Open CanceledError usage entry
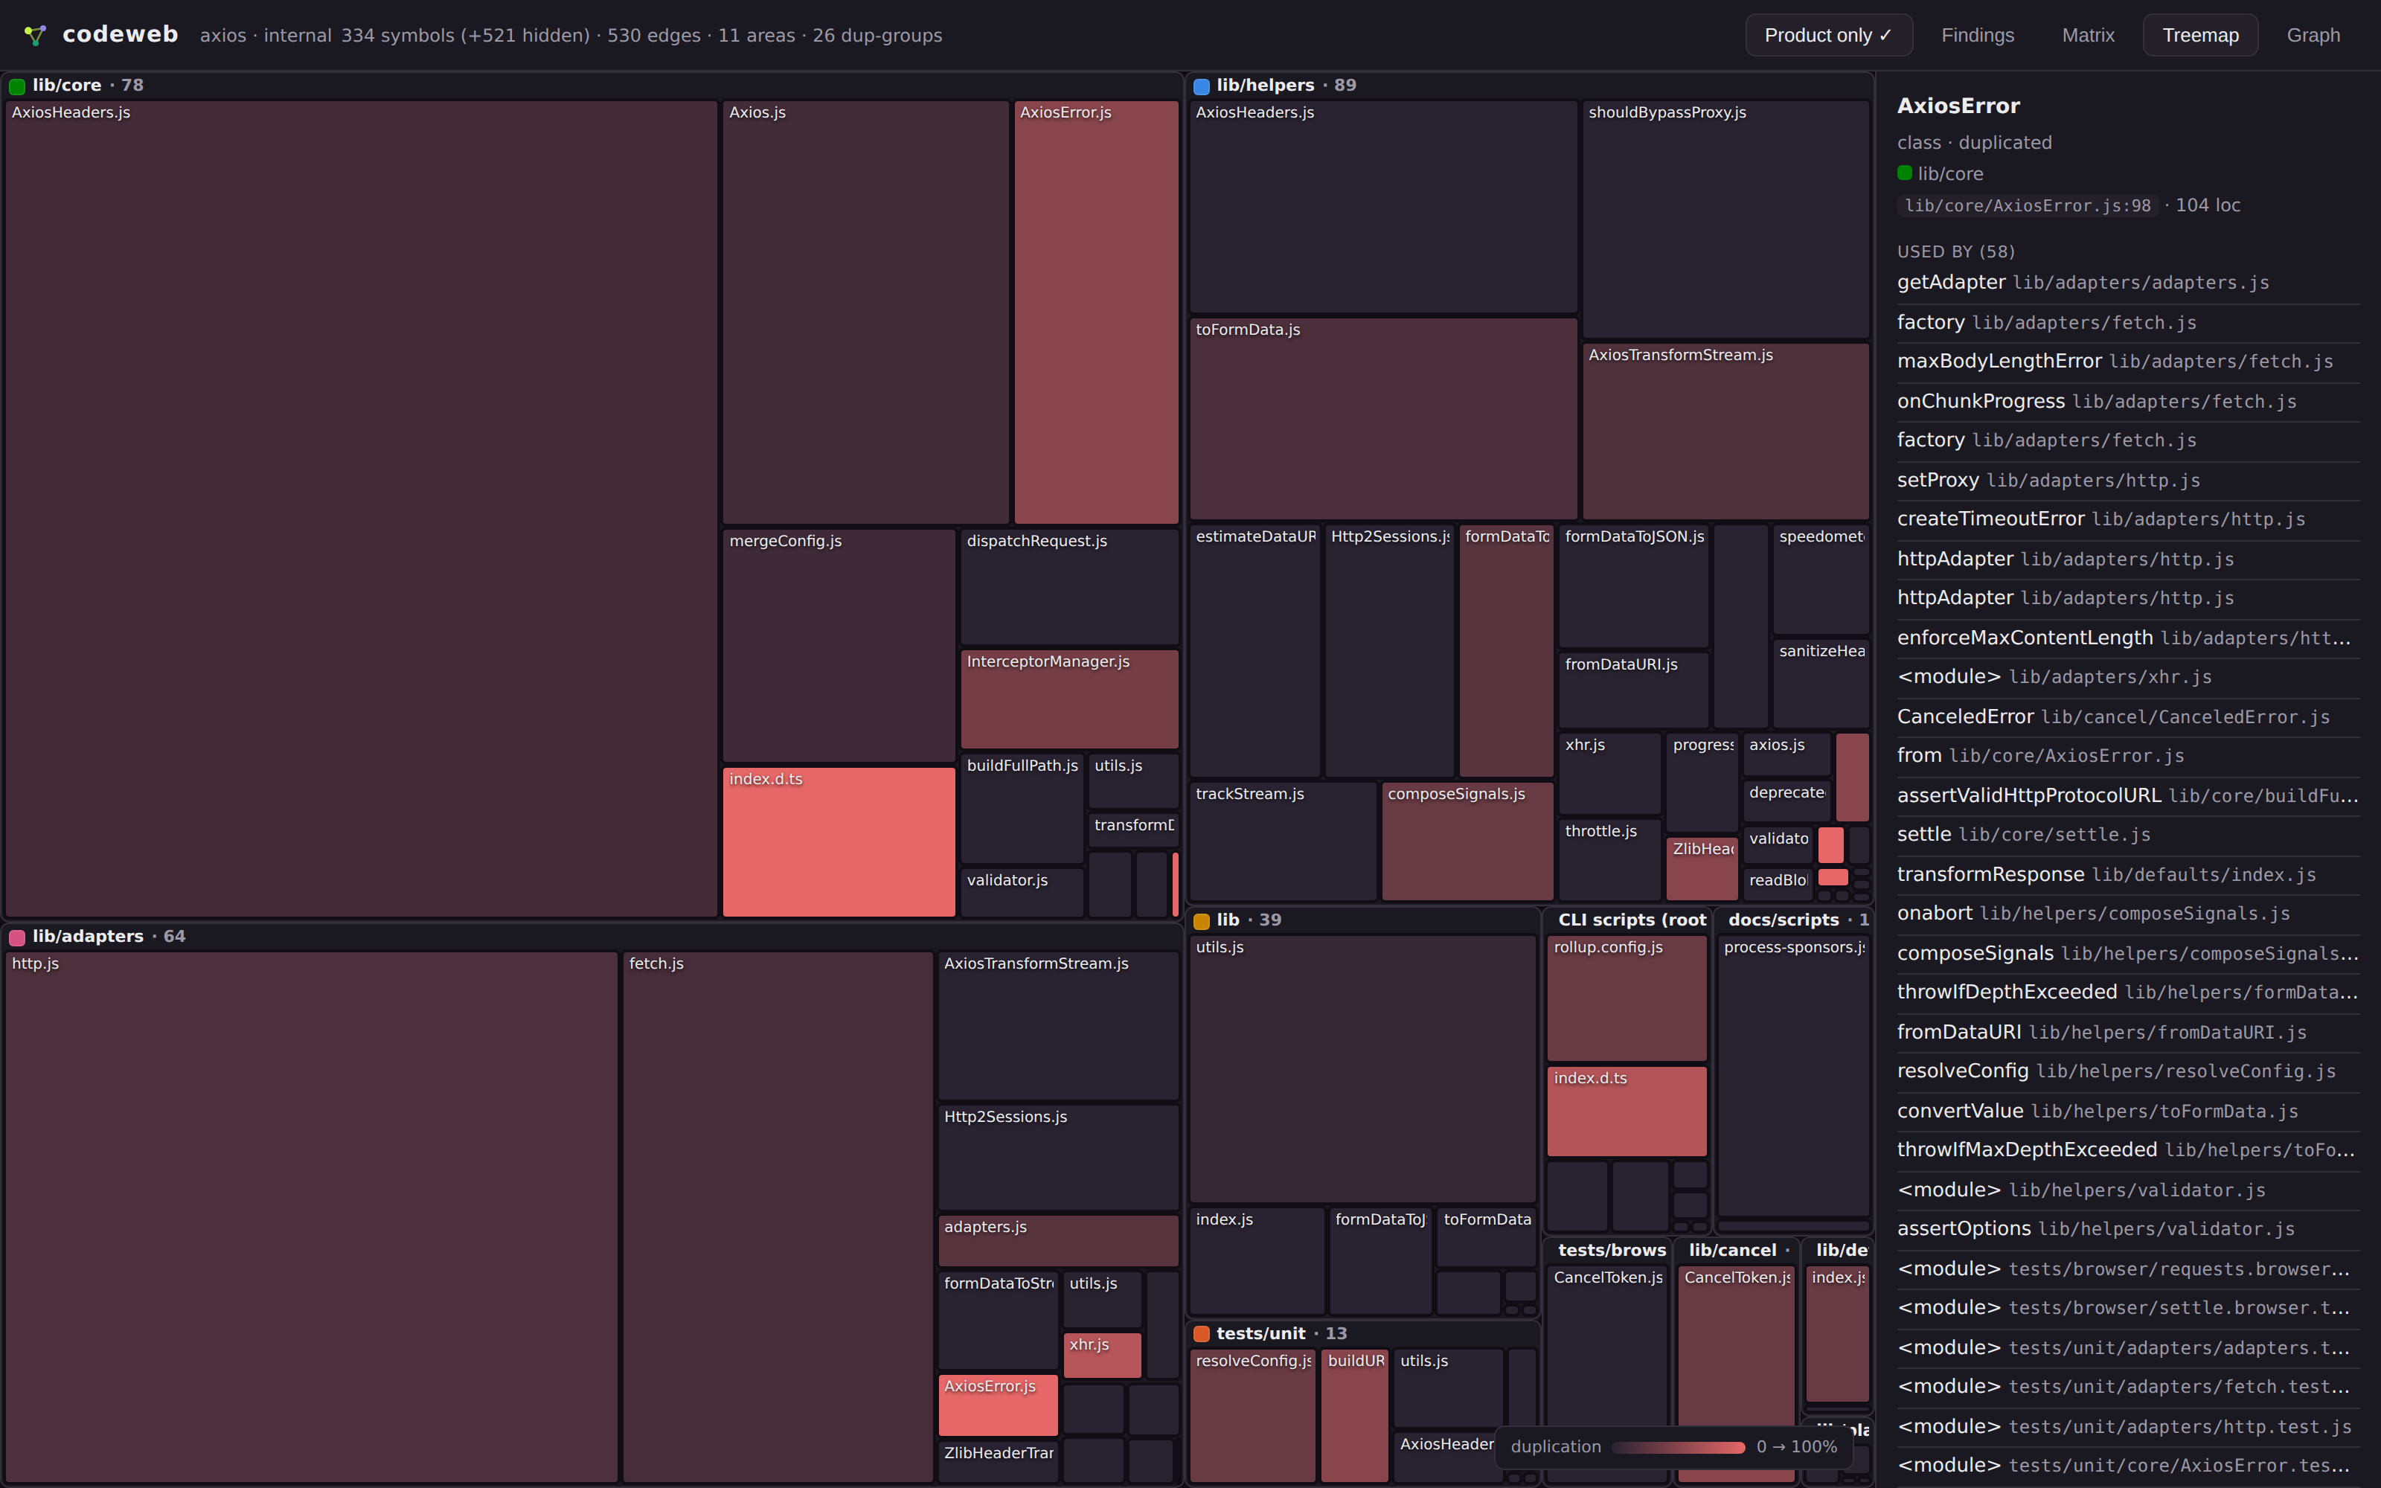Screen dimensions: 2381x1488 click(2128, 716)
